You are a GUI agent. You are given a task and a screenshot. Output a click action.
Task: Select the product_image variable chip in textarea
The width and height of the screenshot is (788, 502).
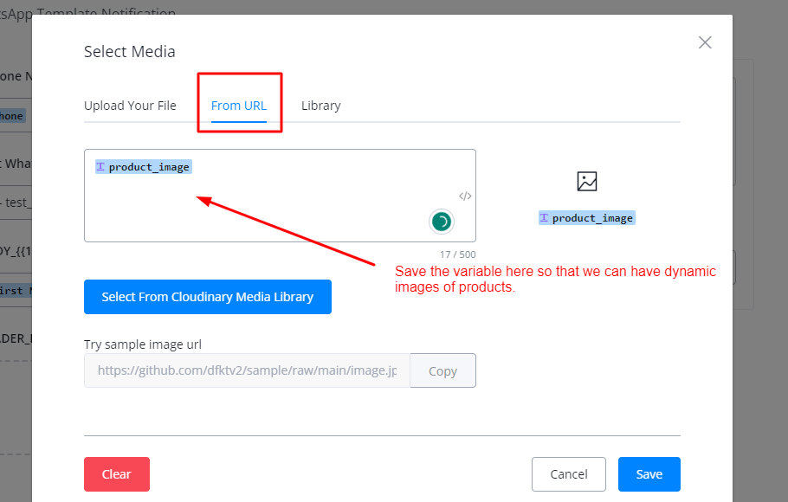[x=149, y=167]
